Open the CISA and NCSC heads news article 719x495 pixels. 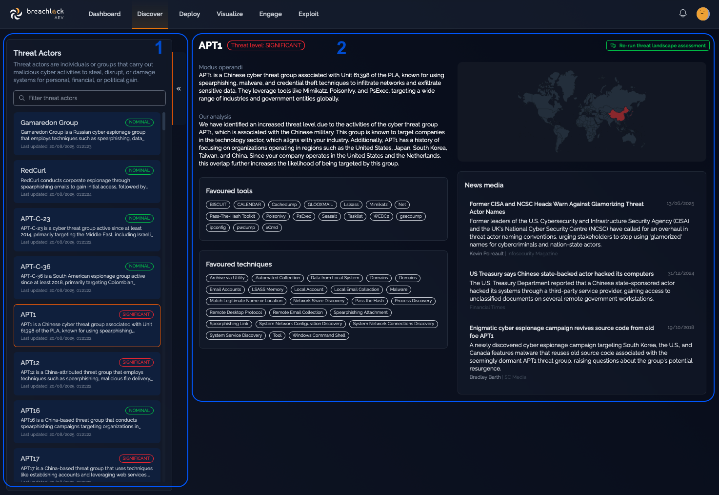[x=557, y=208]
